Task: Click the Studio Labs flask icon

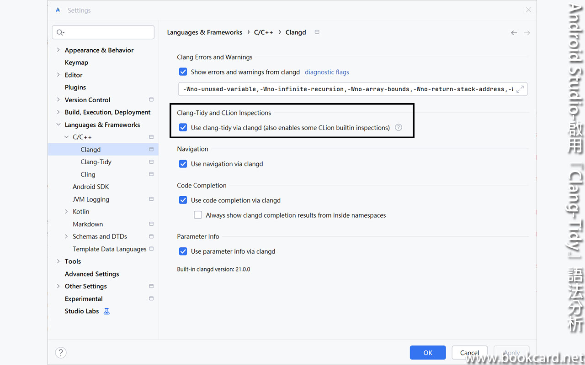Action: pos(106,311)
